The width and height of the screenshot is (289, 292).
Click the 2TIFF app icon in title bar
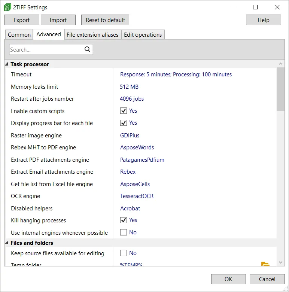7,7
